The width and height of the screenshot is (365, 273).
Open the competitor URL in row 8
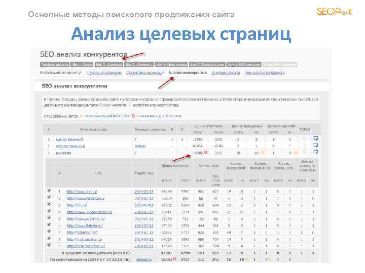(84, 239)
